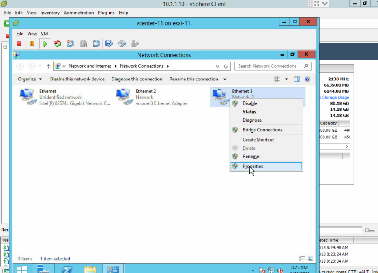Connect the CD/DVD drive to the VM
378x273 pixels.
point(122,43)
